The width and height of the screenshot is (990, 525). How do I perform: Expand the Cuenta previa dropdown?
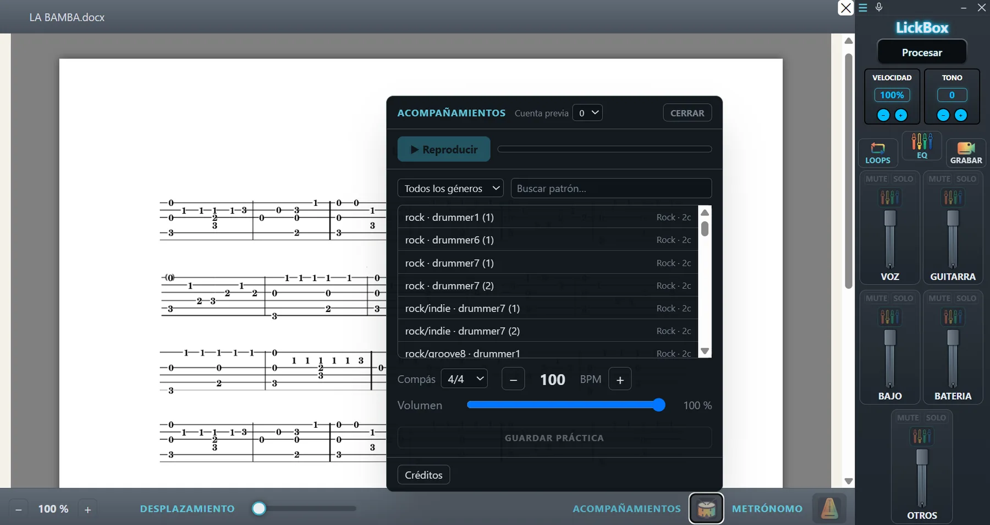[x=587, y=113]
